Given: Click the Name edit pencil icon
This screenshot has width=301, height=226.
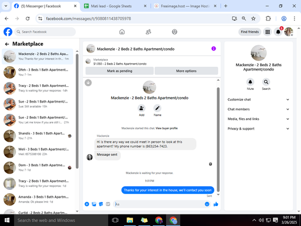Looking at the screenshot, I should 157,108.
